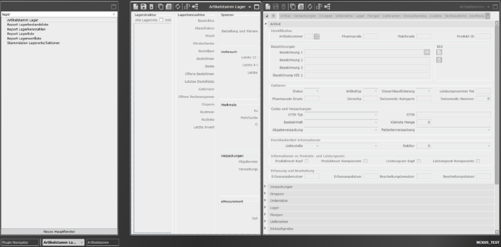Switch to the Textbausteine tab
The image size is (501, 247).
455,16
